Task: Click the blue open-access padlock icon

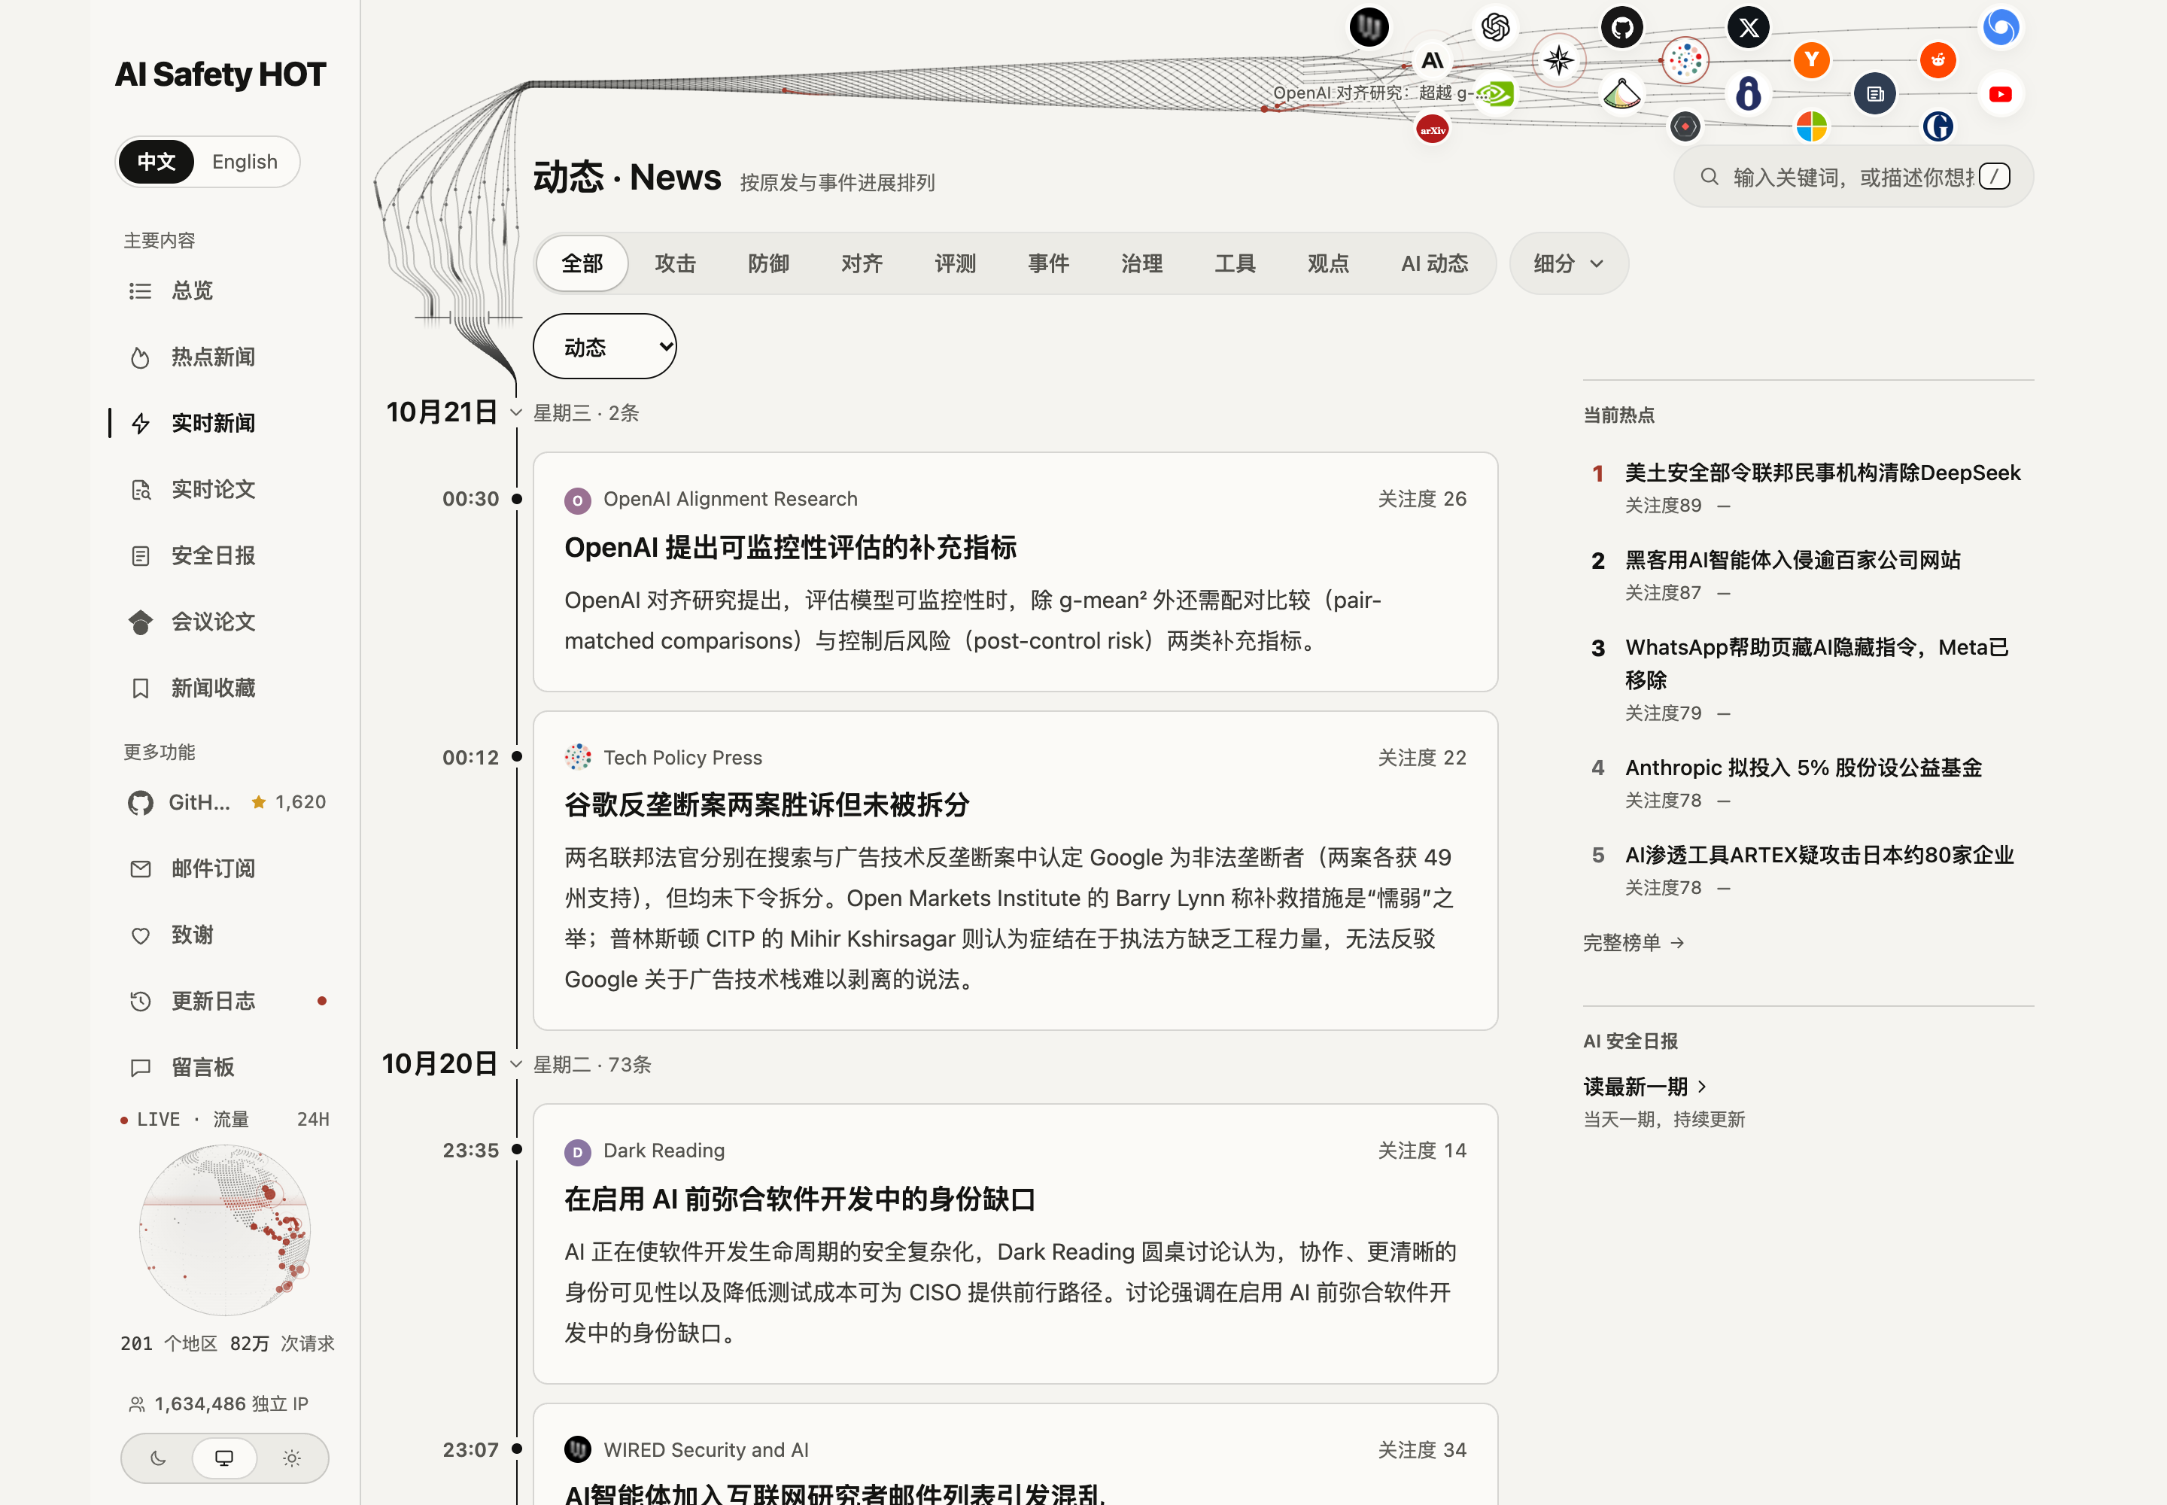Action: tap(1747, 93)
